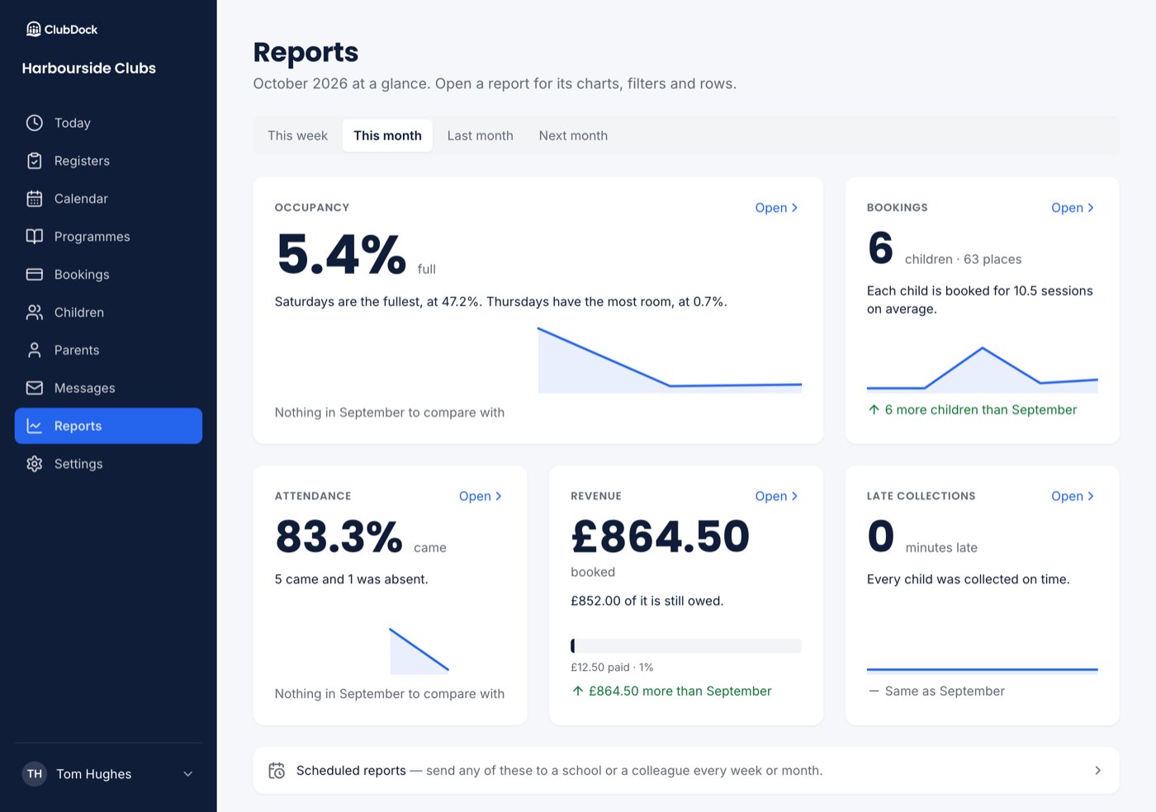1156x812 pixels.
Task: Click the Programmes book icon
Action: pos(35,237)
